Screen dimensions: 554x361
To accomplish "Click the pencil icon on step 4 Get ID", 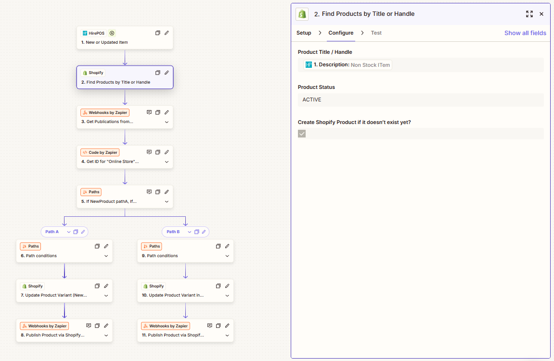I will coord(167,152).
